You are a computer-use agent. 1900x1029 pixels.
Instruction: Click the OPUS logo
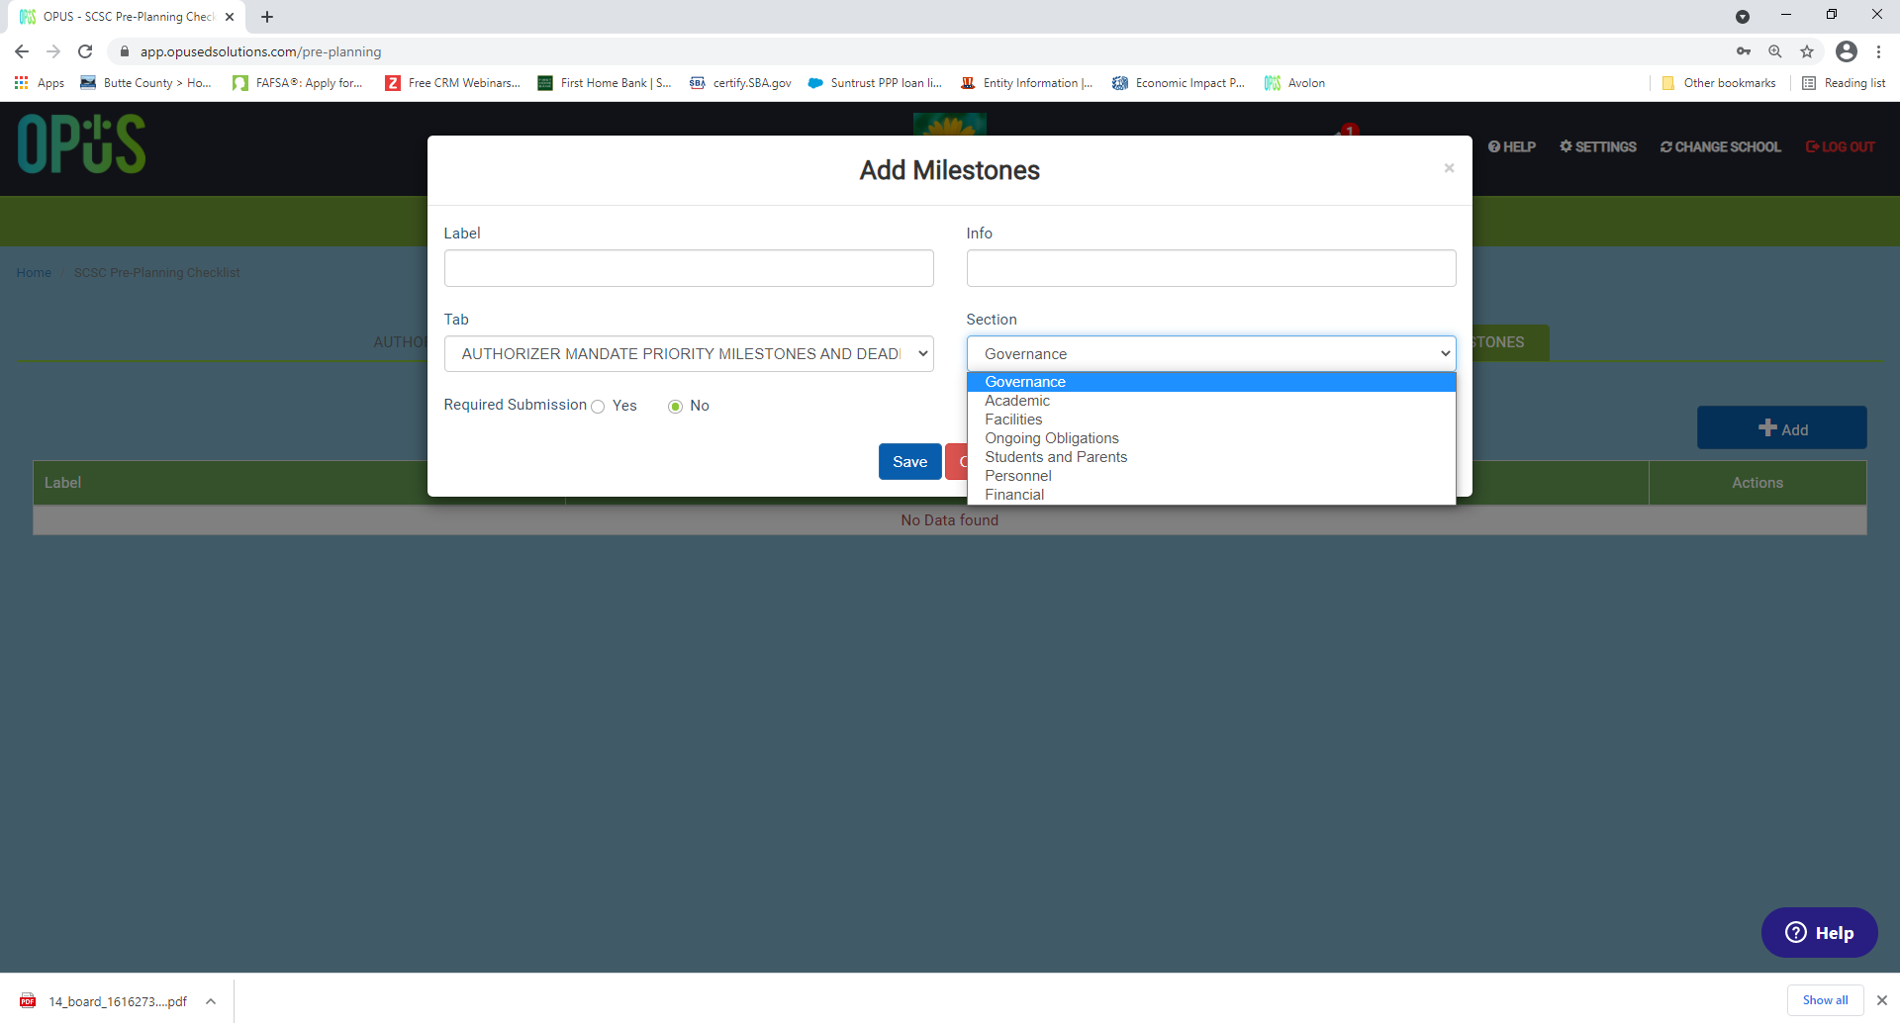(81, 144)
